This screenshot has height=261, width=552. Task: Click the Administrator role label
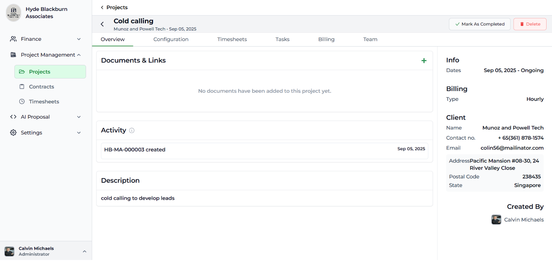(x=34, y=254)
